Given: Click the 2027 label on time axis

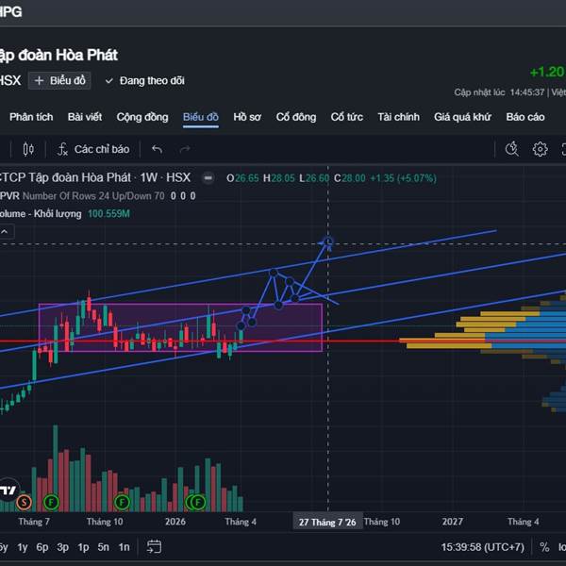Looking at the screenshot, I should click(452, 522).
